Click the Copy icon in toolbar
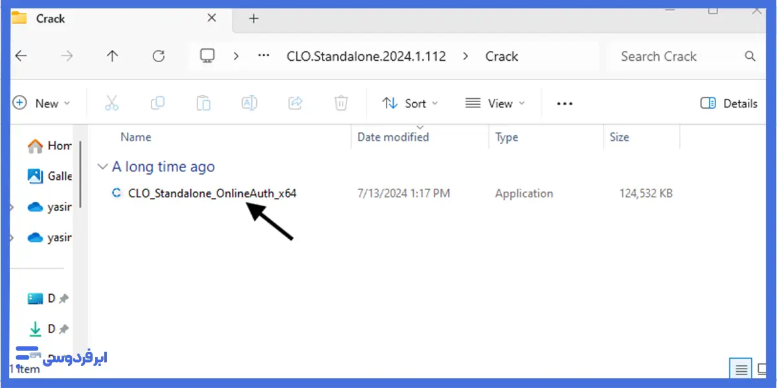This screenshot has height=388, width=777. pos(157,103)
